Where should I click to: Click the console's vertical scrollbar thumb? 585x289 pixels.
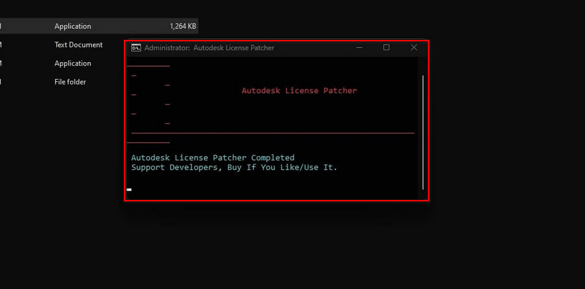[423, 131]
